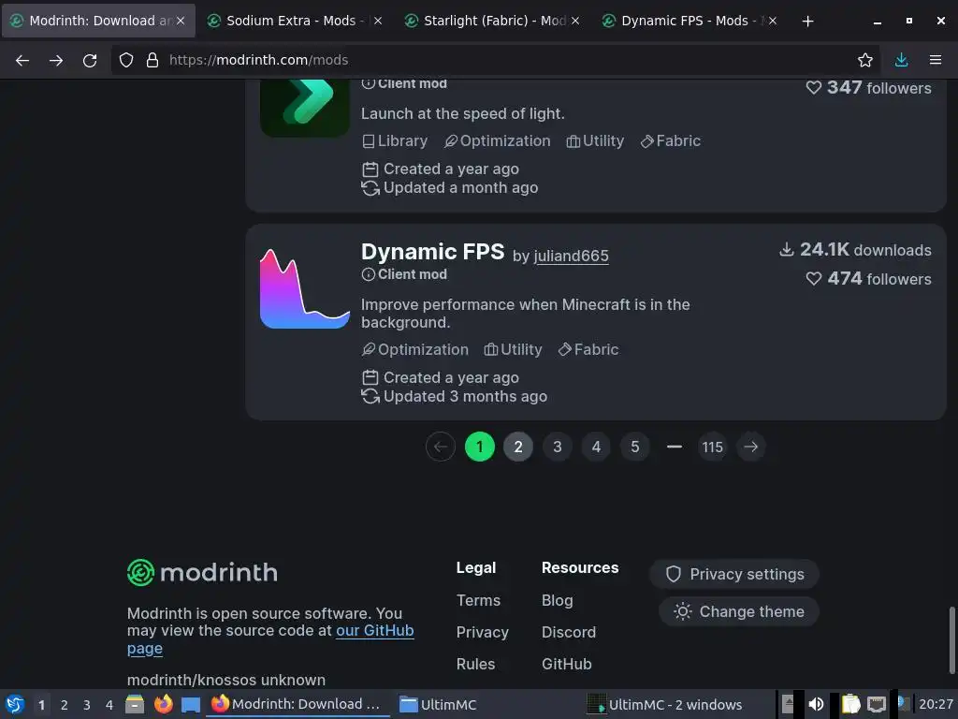Viewport: 958px width, 719px height.
Task: Open the Firefox hamburger menu
Action: (x=936, y=60)
